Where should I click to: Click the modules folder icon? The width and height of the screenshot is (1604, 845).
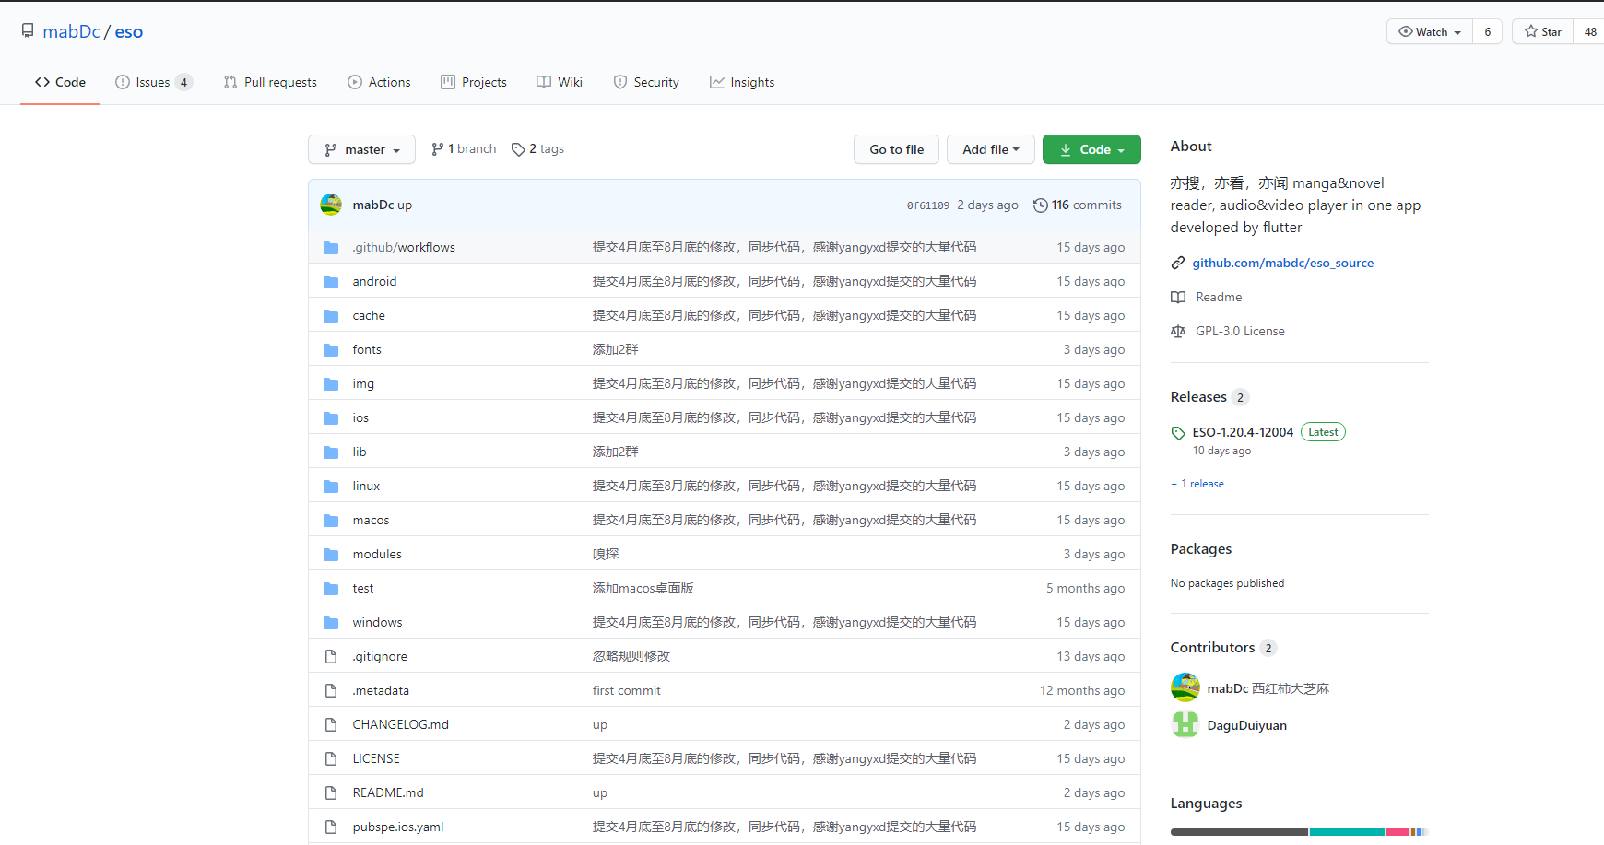point(331,554)
